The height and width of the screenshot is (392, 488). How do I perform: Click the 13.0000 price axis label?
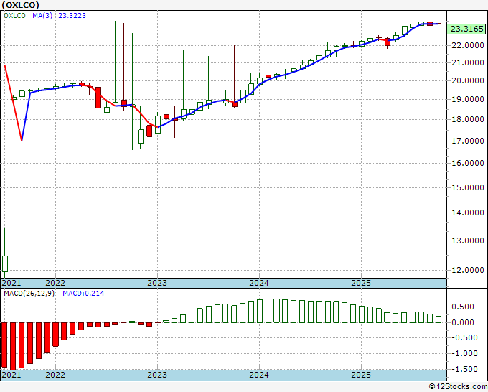click(468, 241)
